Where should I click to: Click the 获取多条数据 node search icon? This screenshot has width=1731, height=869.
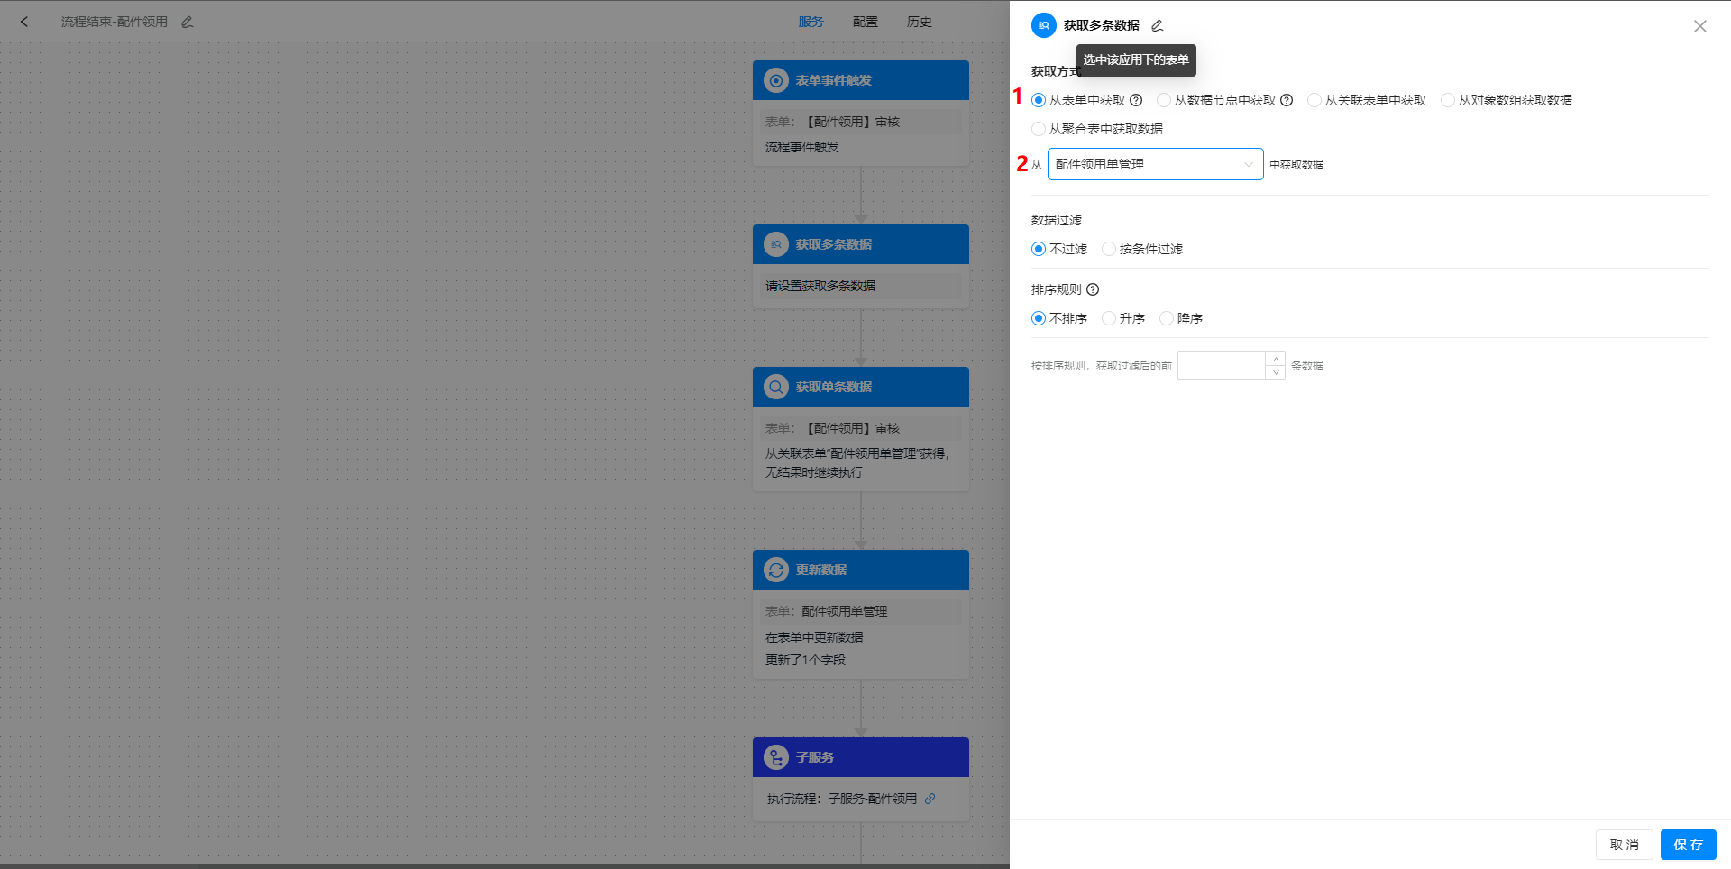pyautogui.click(x=776, y=243)
